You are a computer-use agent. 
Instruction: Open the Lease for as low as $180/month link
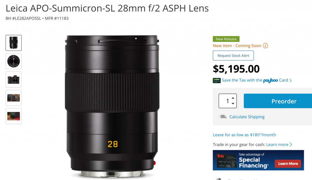[x=244, y=135]
